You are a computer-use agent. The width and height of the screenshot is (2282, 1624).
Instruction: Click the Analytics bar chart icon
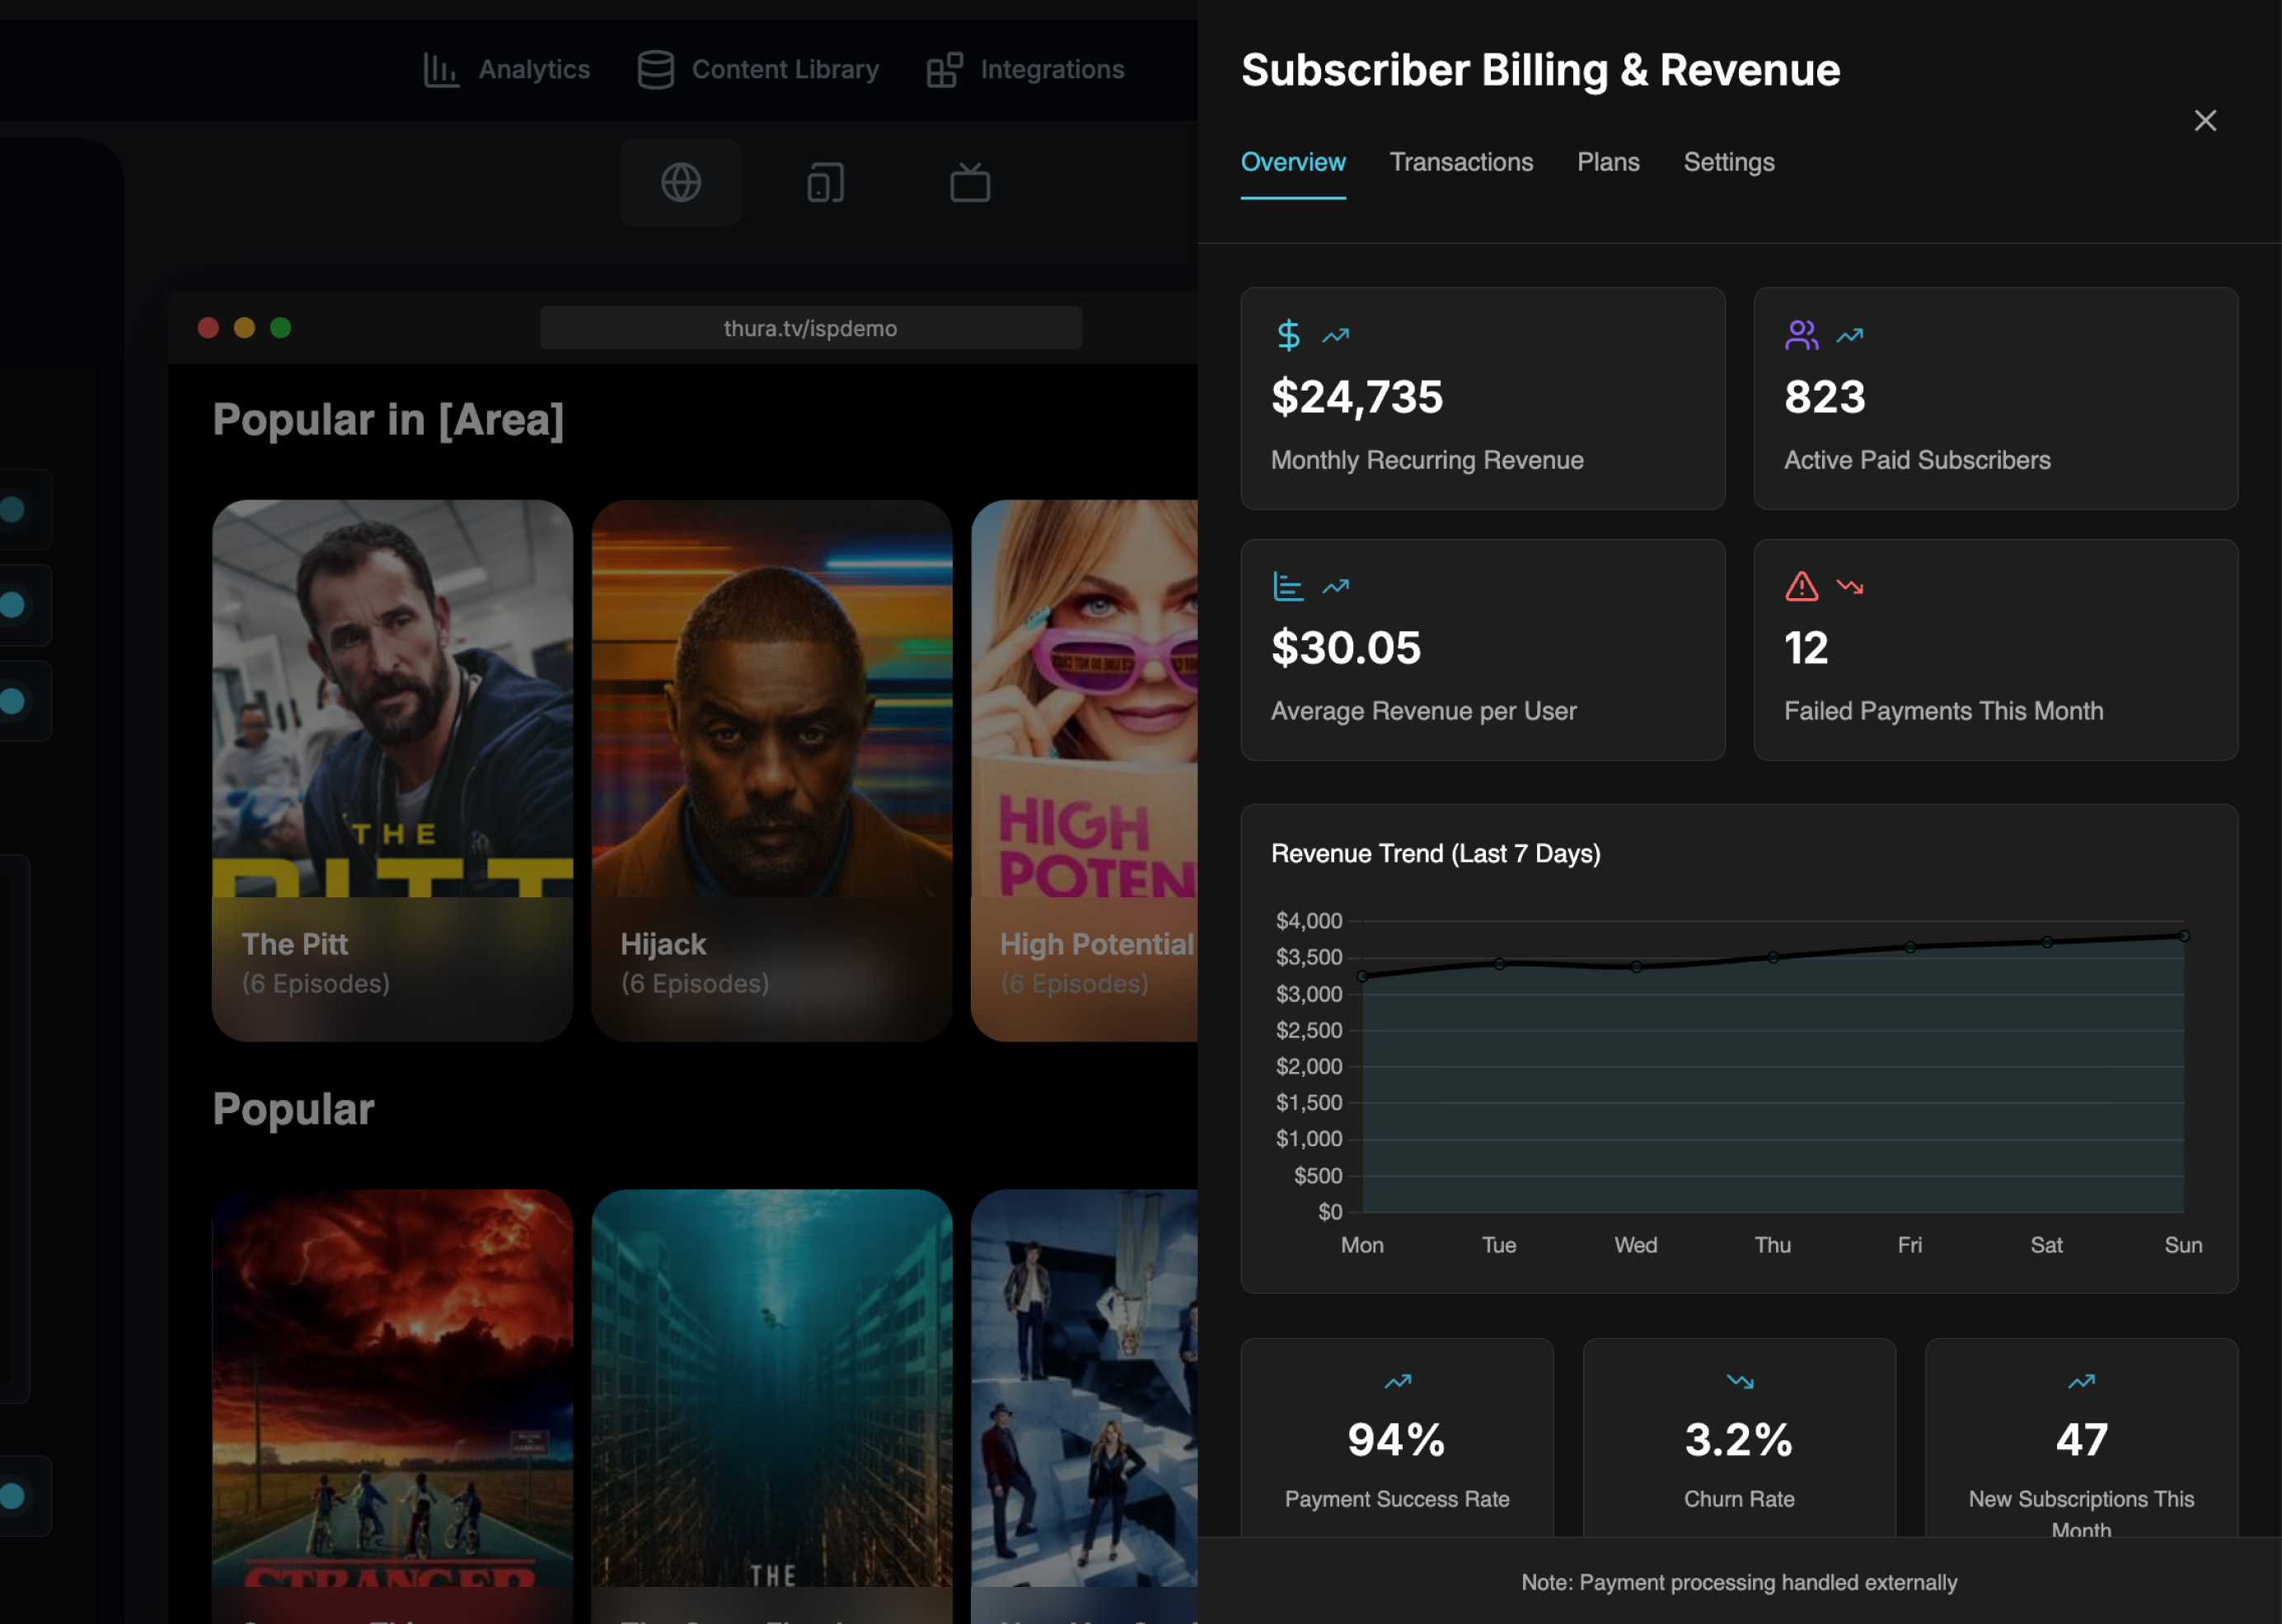coord(440,70)
